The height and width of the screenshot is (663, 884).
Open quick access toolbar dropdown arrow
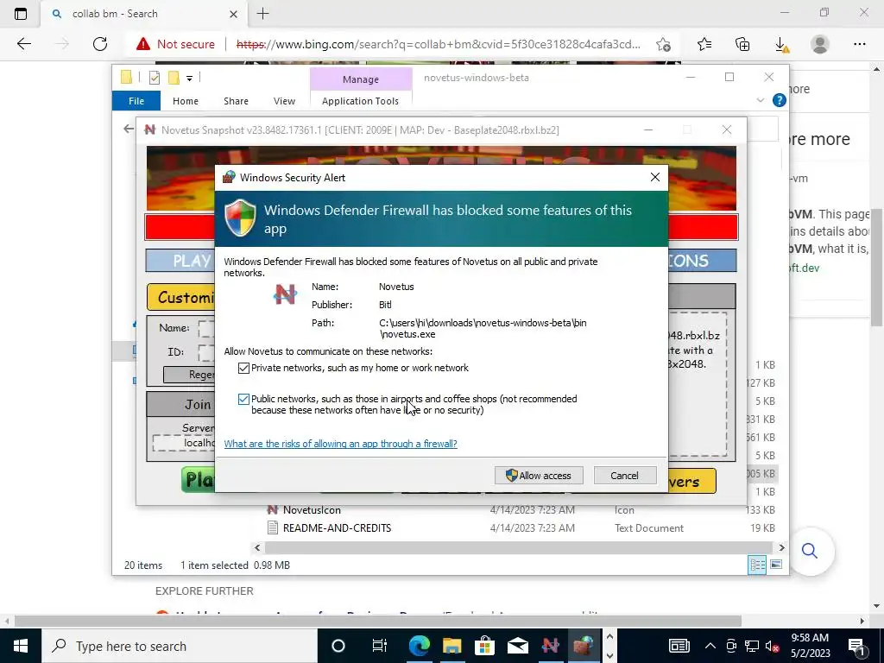tap(189, 79)
